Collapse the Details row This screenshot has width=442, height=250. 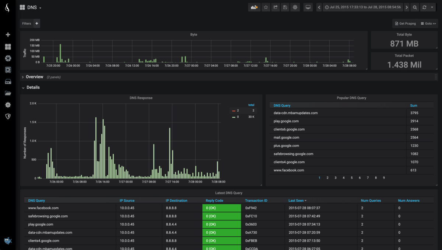click(33, 88)
